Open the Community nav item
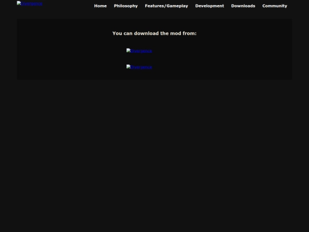 [x=275, y=6]
